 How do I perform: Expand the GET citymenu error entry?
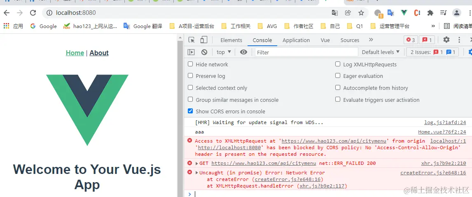197,164
